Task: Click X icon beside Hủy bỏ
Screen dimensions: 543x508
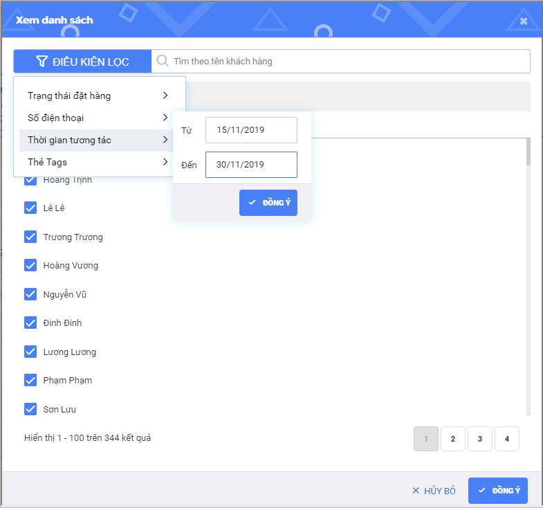Action: pos(416,491)
